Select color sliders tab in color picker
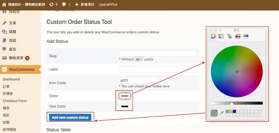The height and width of the screenshot is (133, 279). click(x=221, y=36)
